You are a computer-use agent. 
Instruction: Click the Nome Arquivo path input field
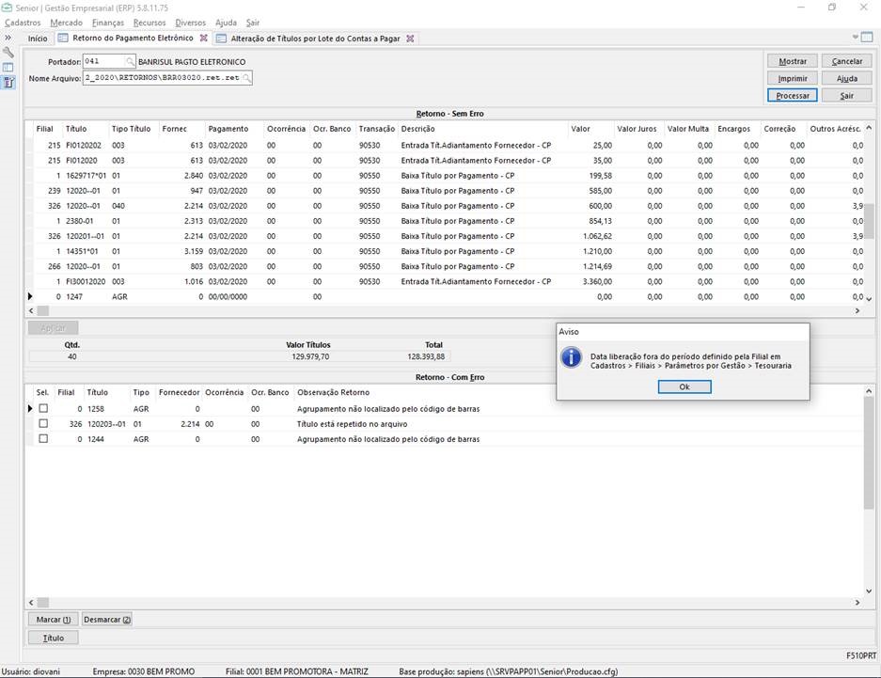[163, 78]
